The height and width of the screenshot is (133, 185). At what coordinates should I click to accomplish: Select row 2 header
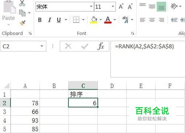[x=5, y=103]
